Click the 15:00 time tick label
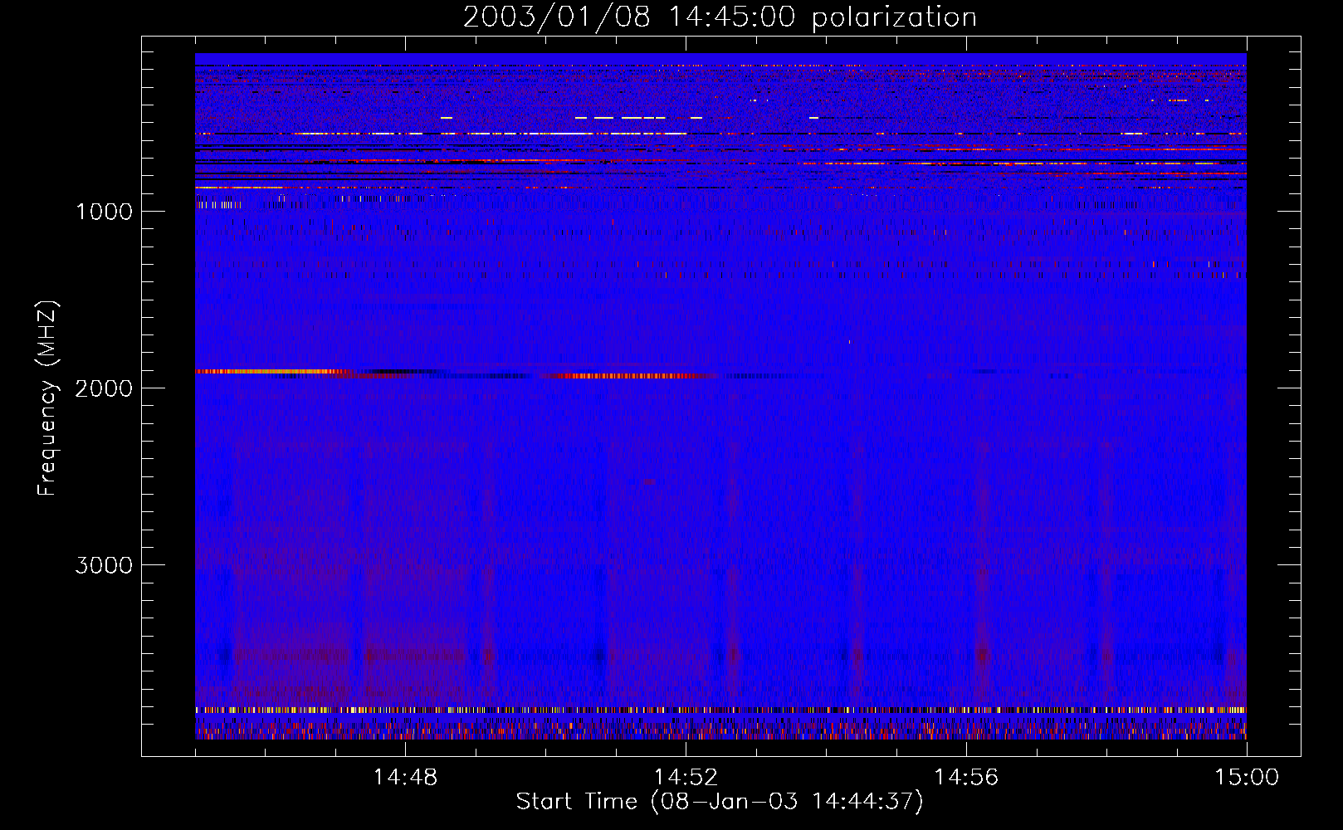This screenshot has height=830, width=1343. pos(1247,777)
